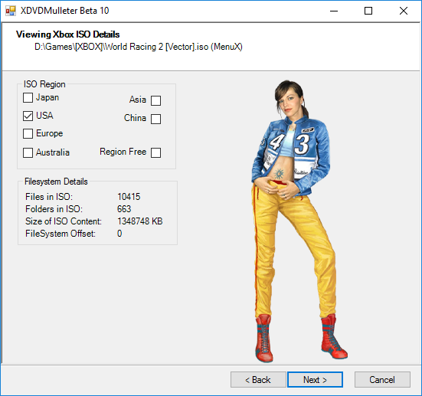This screenshot has width=422, height=396.
Task: Enable the Europe region checkbox
Action: 28,133
